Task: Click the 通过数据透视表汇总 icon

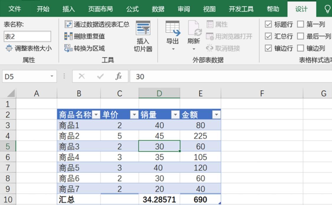Action: 68,24
